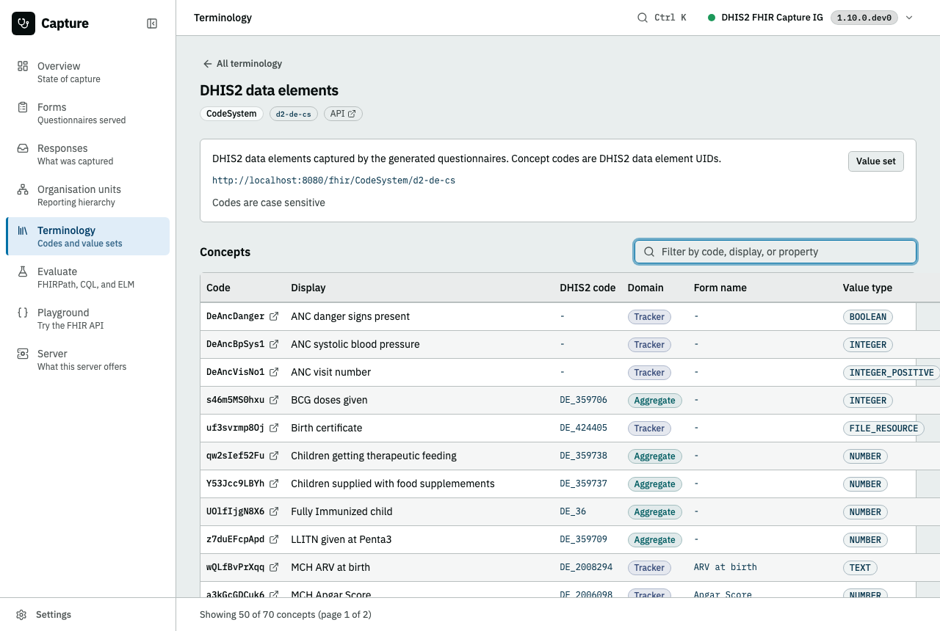
Task: Open external link icon for uf3svrmp8Oj
Action: pyautogui.click(x=274, y=428)
